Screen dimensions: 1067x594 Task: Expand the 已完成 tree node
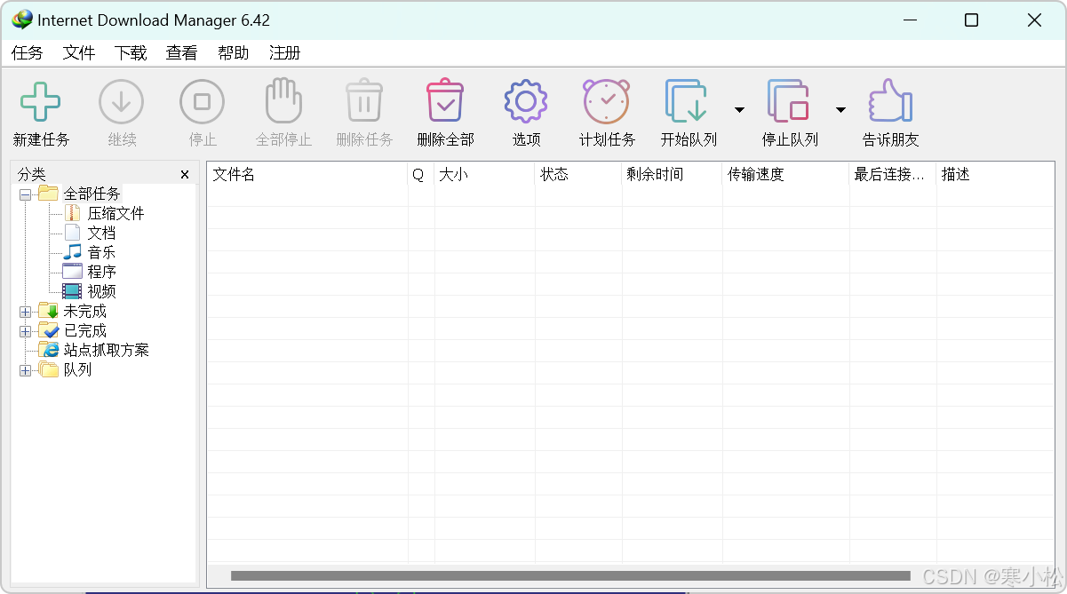(25, 330)
